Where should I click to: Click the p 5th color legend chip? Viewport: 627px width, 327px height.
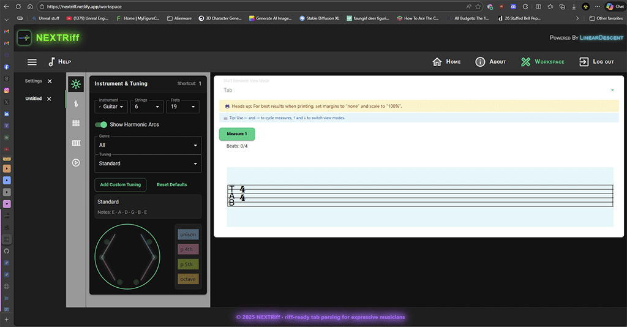[x=187, y=265]
